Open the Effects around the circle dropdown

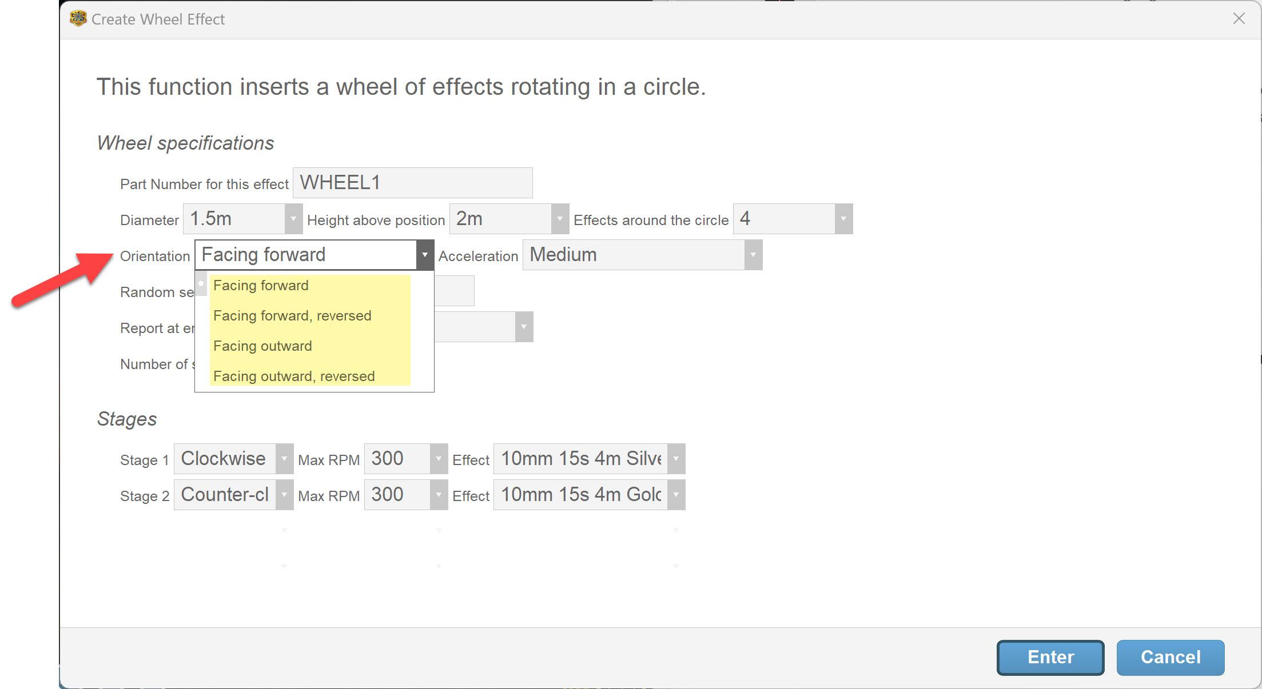[x=843, y=219]
